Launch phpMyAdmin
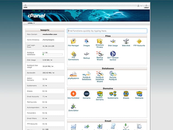 73,74
